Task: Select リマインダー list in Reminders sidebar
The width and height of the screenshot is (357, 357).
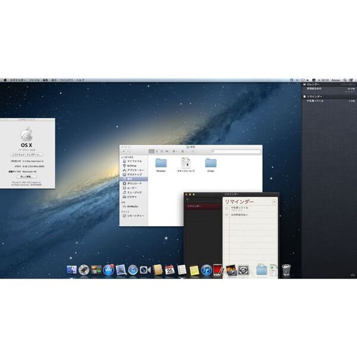Action: coord(203,206)
